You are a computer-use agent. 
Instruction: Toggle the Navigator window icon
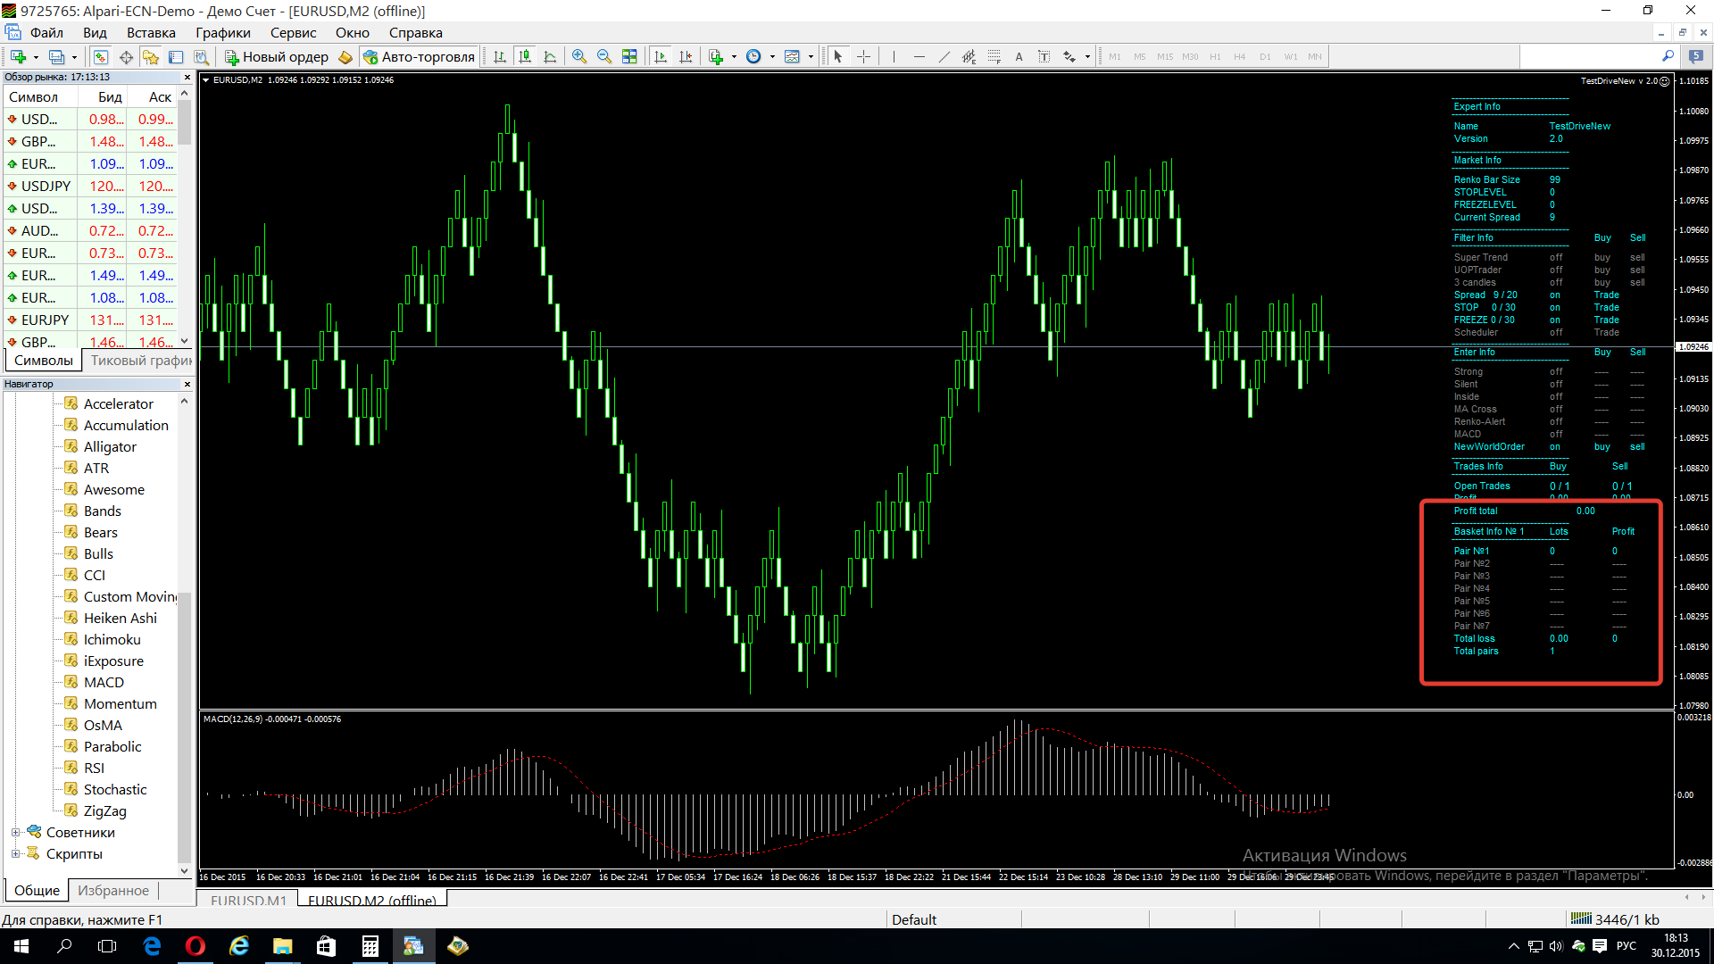(x=151, y=56)
